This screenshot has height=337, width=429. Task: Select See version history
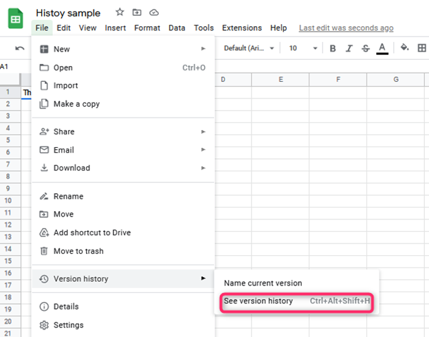tap(296, 301)
